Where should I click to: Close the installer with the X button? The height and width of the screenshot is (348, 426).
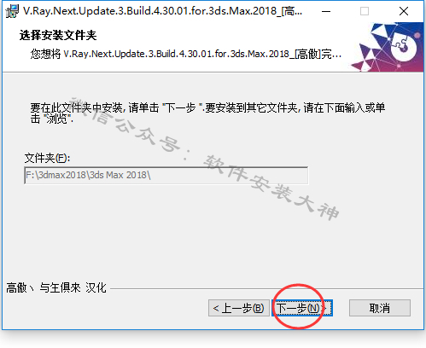[404, 11]
